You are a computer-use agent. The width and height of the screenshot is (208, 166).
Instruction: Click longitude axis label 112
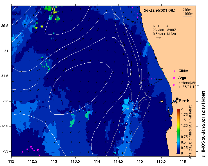tap(12, 162)
